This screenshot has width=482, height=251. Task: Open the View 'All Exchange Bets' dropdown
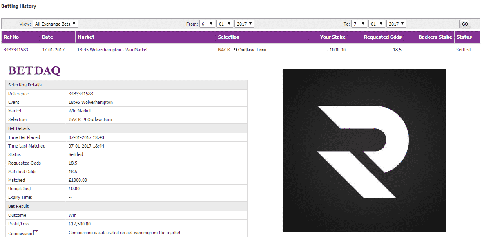(55, 24)
